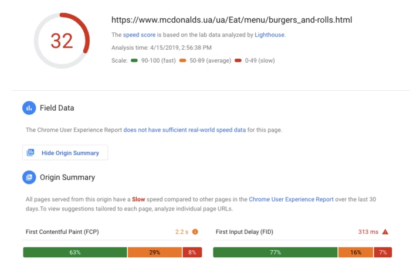Click the red slow scale indicator
This screenshot has height=269, width=410.
point(237,60)
